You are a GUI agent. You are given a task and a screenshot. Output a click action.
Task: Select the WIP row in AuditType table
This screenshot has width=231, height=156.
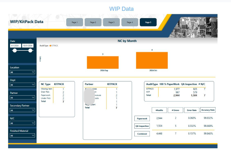[176, 92]
